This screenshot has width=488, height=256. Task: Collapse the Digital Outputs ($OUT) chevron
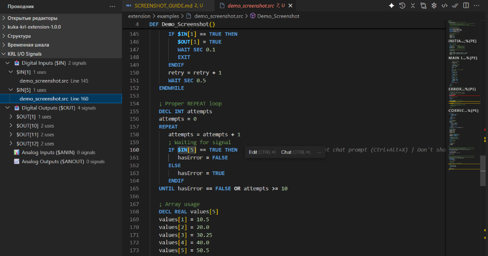(x=8, y=108)
